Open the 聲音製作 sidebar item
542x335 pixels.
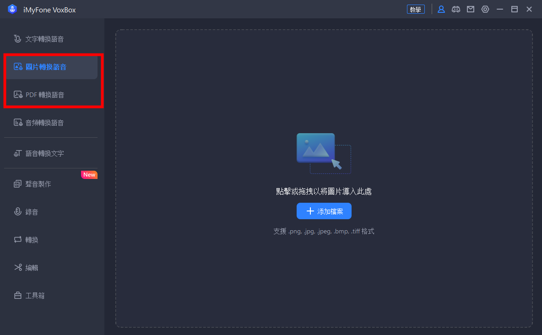tap(51, 184)
